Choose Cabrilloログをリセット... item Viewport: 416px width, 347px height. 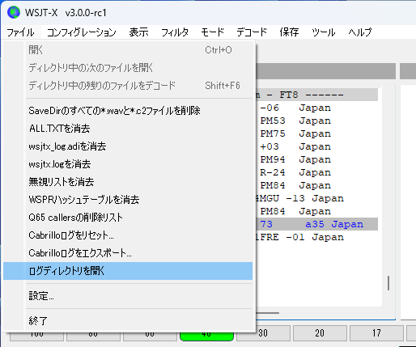128,235
